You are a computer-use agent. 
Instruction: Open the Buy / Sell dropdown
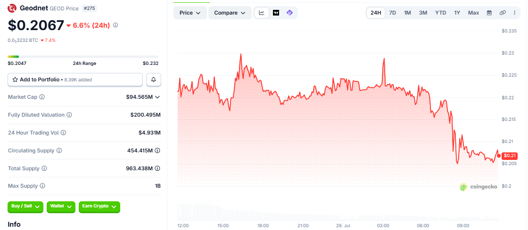pos(25,206)
